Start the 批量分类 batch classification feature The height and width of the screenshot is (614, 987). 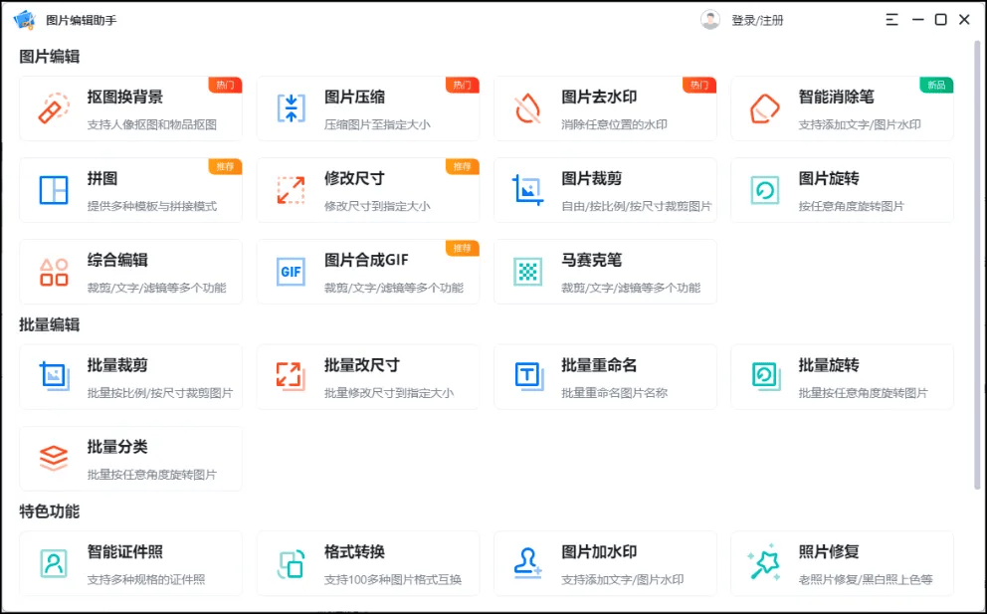click(130, 458)
